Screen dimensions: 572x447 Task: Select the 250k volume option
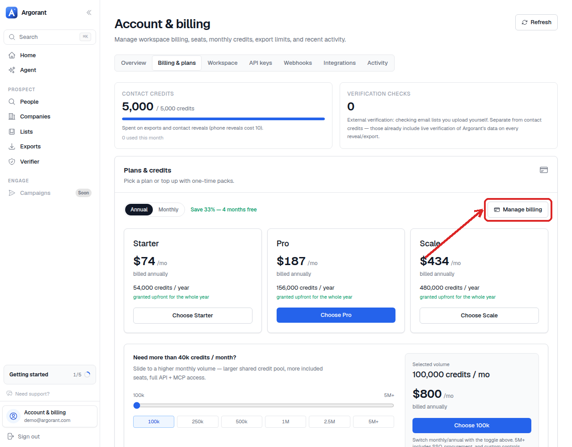click(x=198, y=422)
